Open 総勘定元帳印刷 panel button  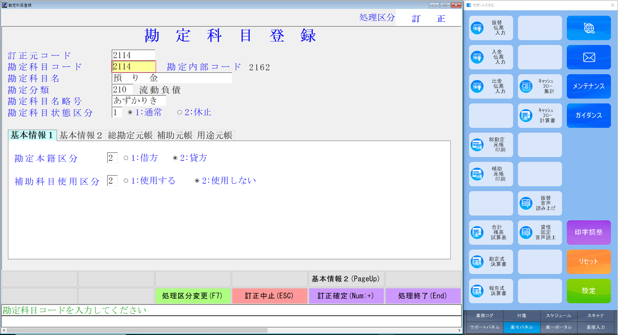491,145
